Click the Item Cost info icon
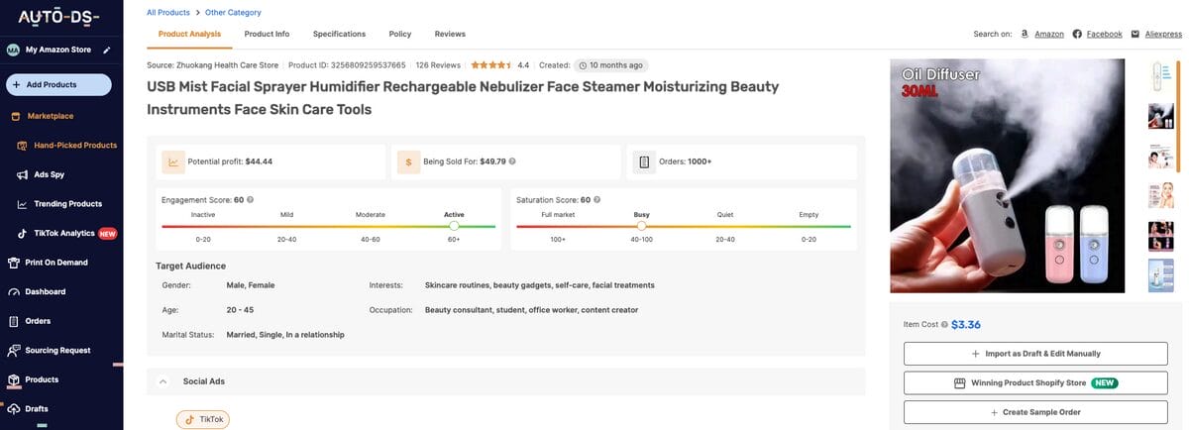 [944, 324]
